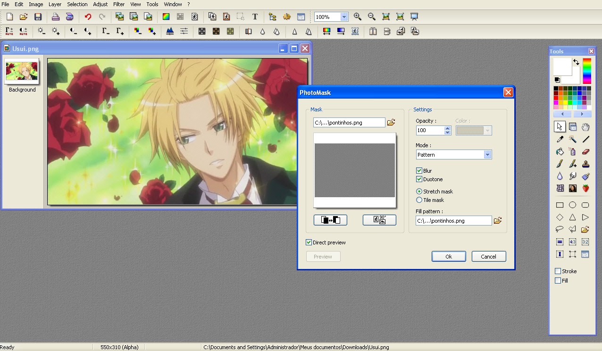Click the Zoom out magnifier icon
Screen dimensions: 602x351
point(372,17)
